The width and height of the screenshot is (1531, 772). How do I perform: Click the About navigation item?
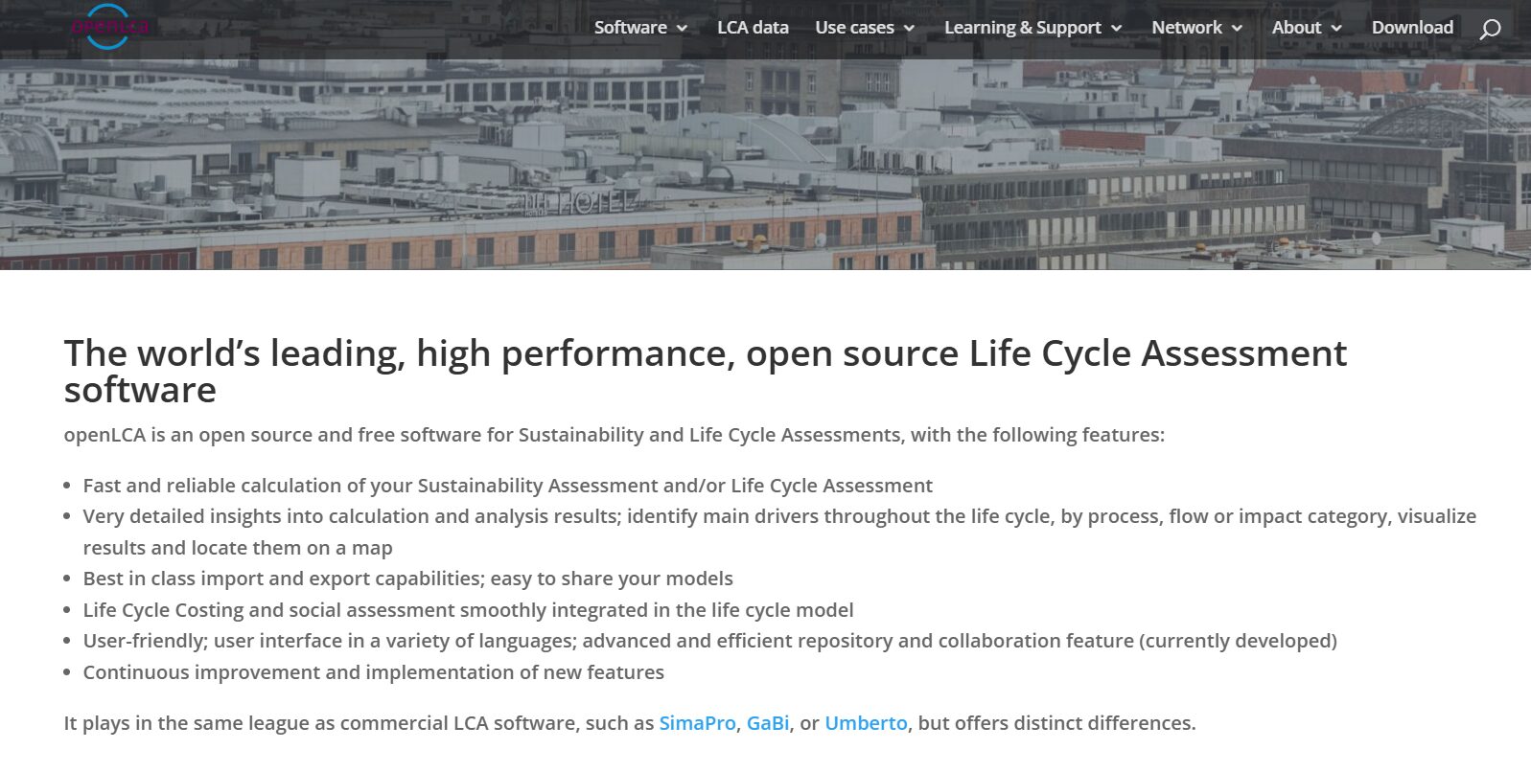point(1295,27)
